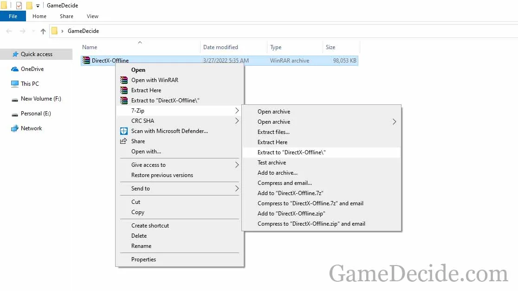Click the New Volume (F:) drive icon

point(15,99)
